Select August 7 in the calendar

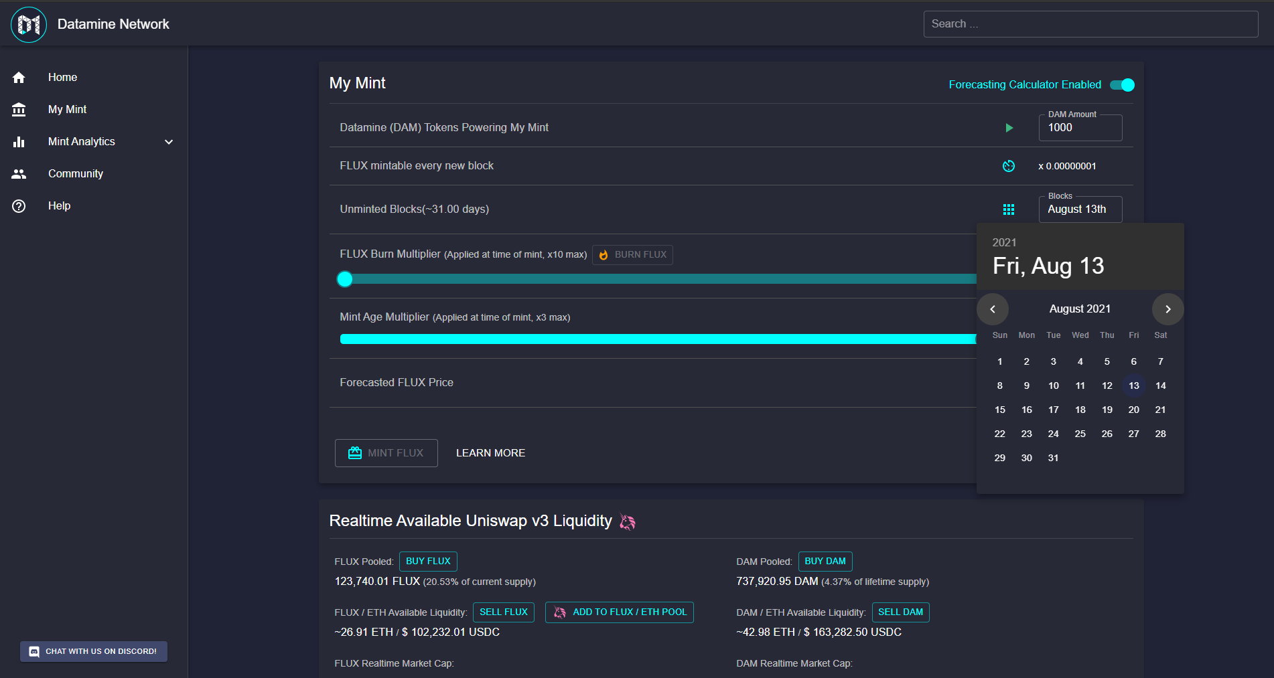(x=1161, y=362)
